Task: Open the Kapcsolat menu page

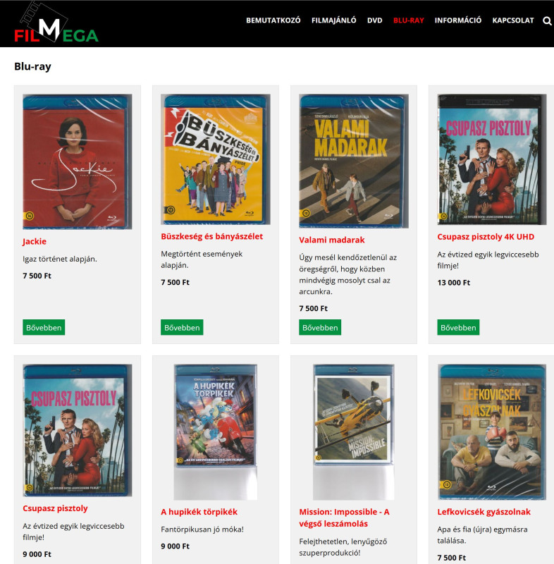Action: (513, 20)
